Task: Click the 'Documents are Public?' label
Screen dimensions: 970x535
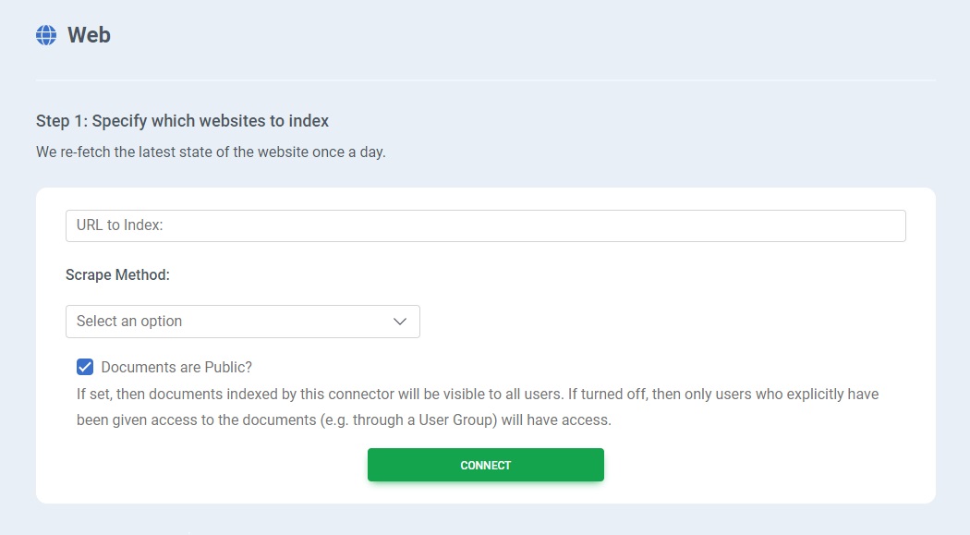Action: point(176,367)
